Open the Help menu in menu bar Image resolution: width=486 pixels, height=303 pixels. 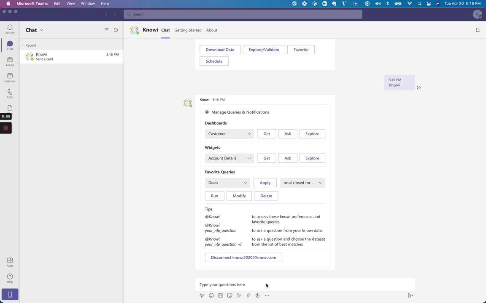(105, 3)
